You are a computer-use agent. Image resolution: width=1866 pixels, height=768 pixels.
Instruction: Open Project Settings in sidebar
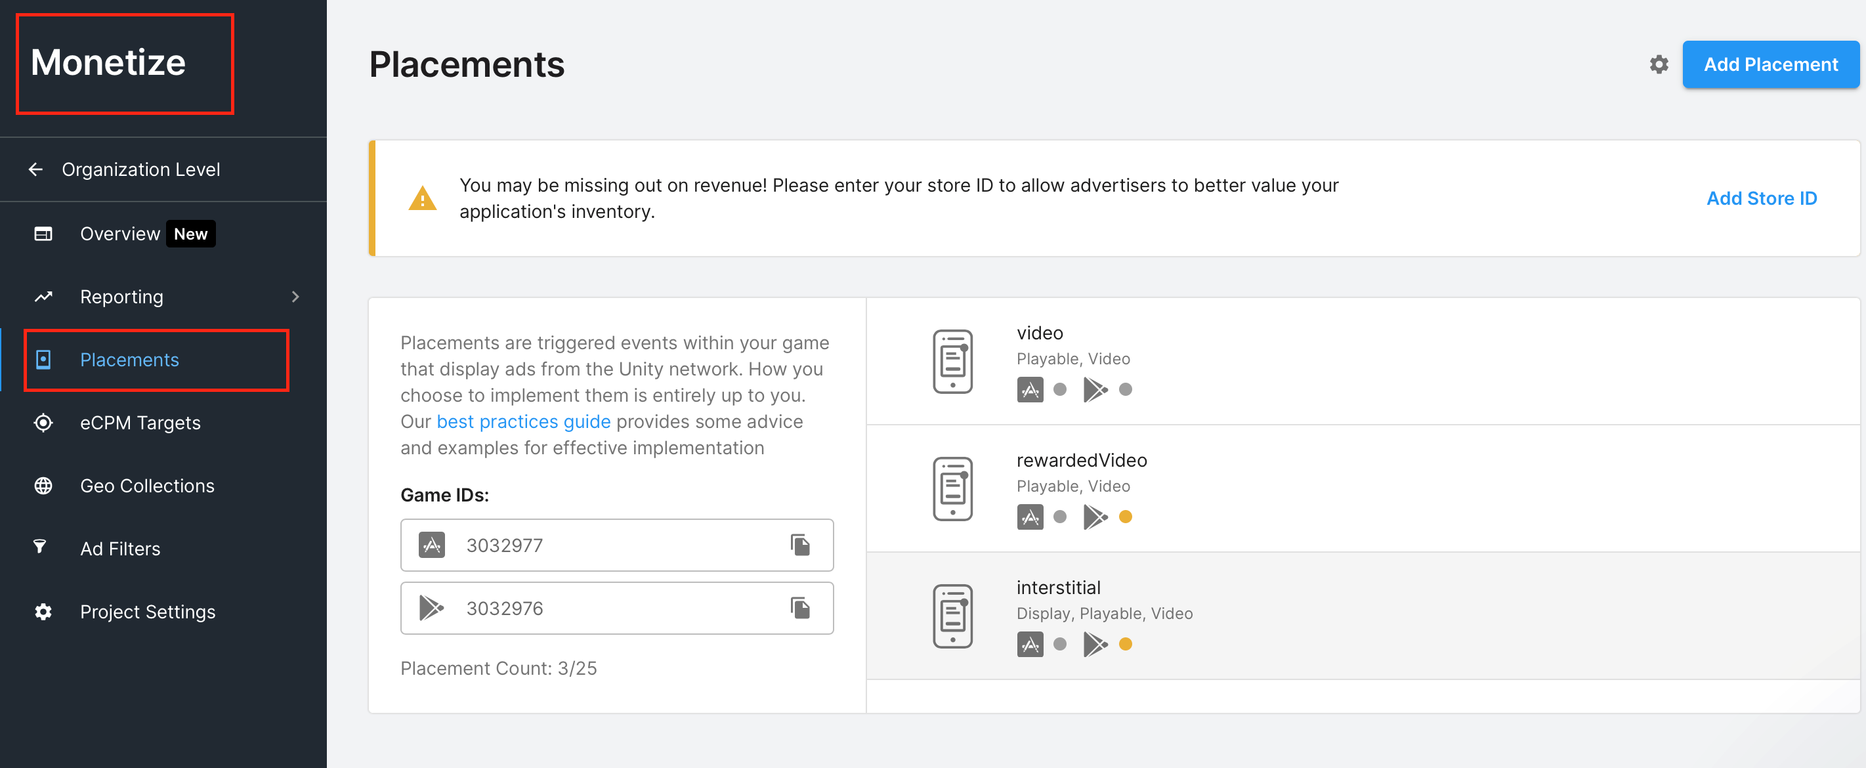[x=148, y=612]
